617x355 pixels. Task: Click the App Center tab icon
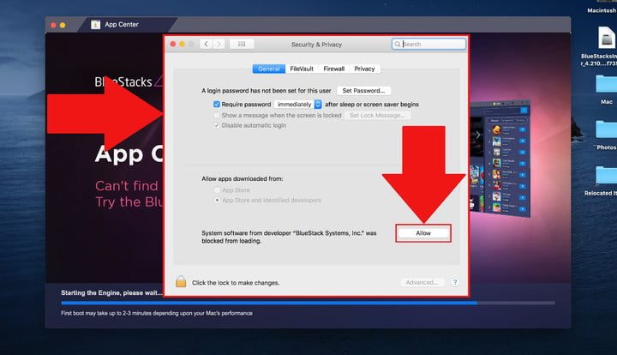pos(96,24)
